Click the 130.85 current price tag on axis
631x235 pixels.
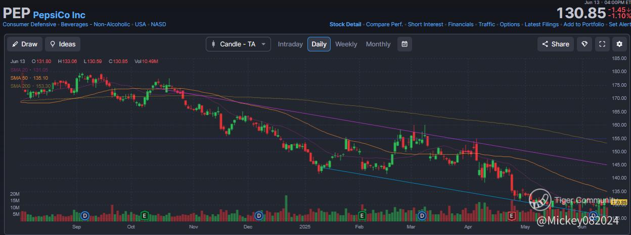[619, 202]
